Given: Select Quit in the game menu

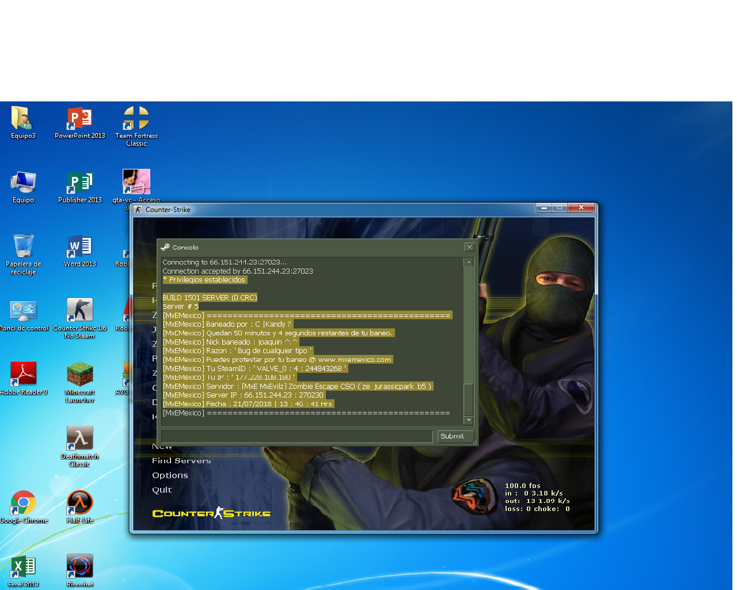Looking at the screenshot, I should click(x=162, y=490).
